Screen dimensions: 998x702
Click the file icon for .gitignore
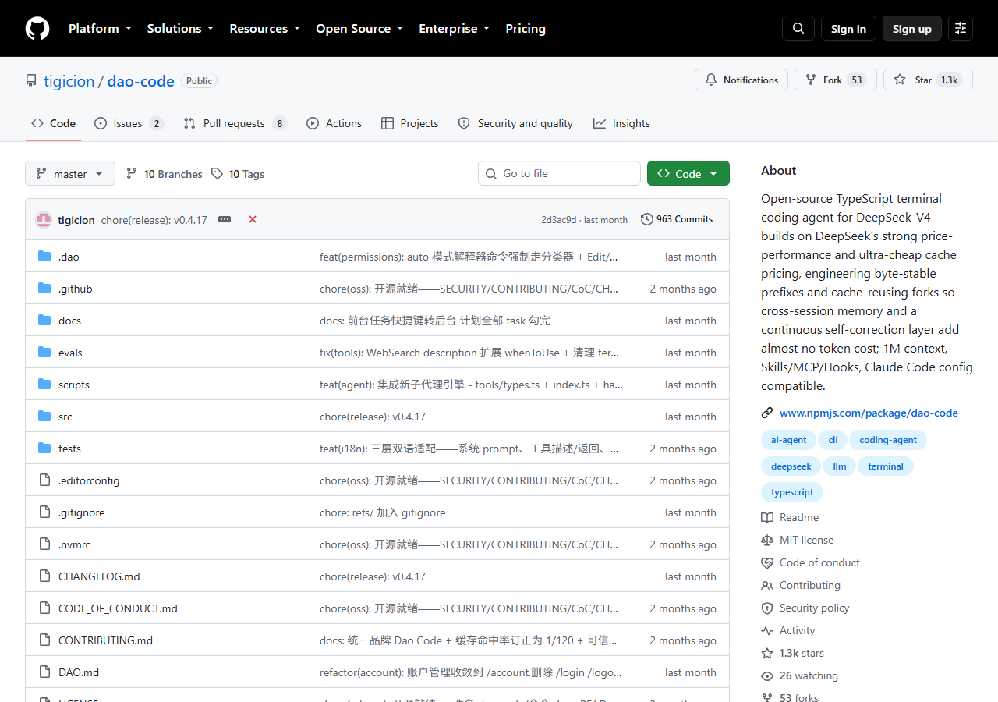tap(44, 512)
